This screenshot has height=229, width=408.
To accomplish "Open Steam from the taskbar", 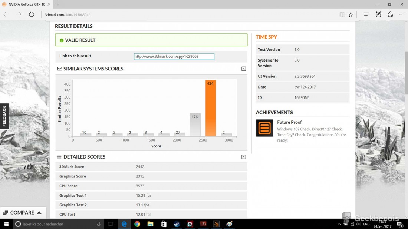I will pyautogui.click(x=177, y=224).
